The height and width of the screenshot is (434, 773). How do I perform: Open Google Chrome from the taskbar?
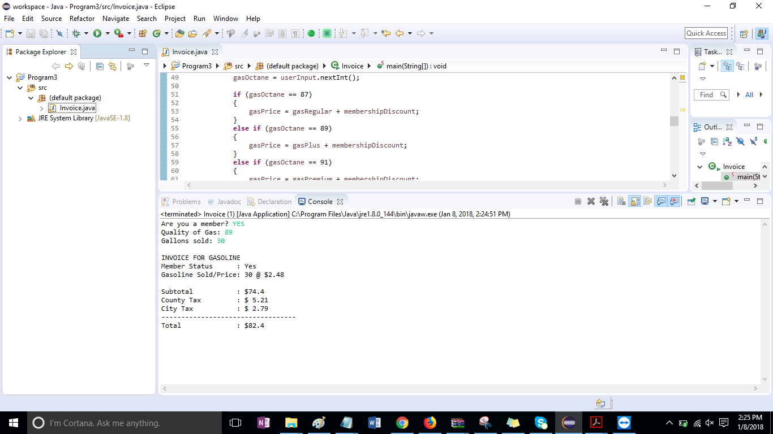coord(402,423)
